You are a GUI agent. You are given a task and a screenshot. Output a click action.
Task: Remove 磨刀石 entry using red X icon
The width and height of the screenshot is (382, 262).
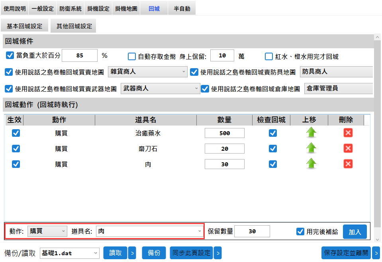[348, 148]
